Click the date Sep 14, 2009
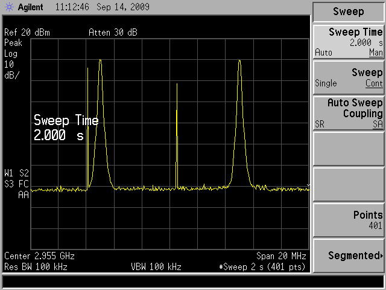386x290 pixels. tap(123, 7)
